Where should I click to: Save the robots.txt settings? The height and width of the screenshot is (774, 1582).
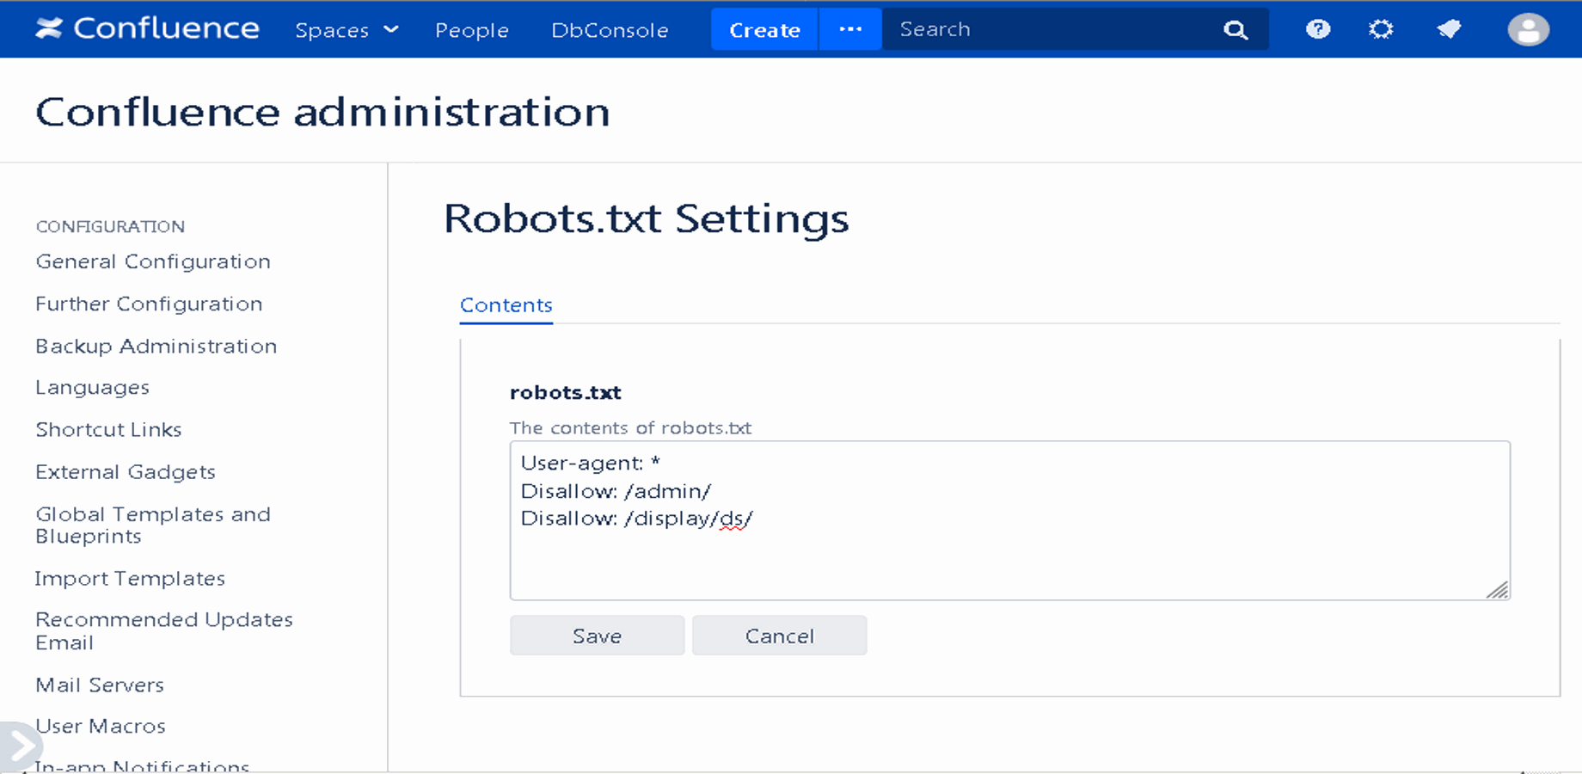pos(598,636)
